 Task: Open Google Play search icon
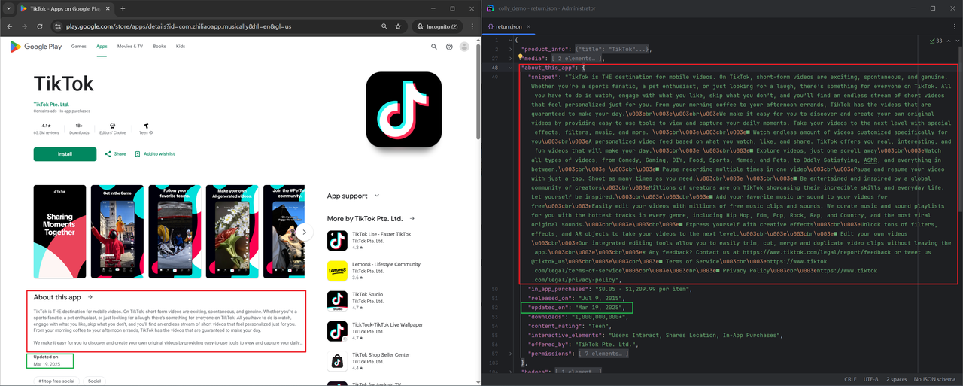[x=434, y=47]
